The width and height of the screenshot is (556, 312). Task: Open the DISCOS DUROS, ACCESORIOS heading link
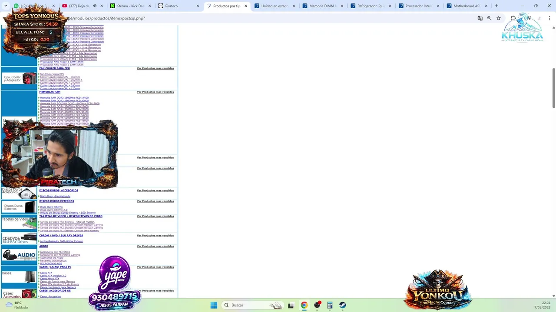59,190
